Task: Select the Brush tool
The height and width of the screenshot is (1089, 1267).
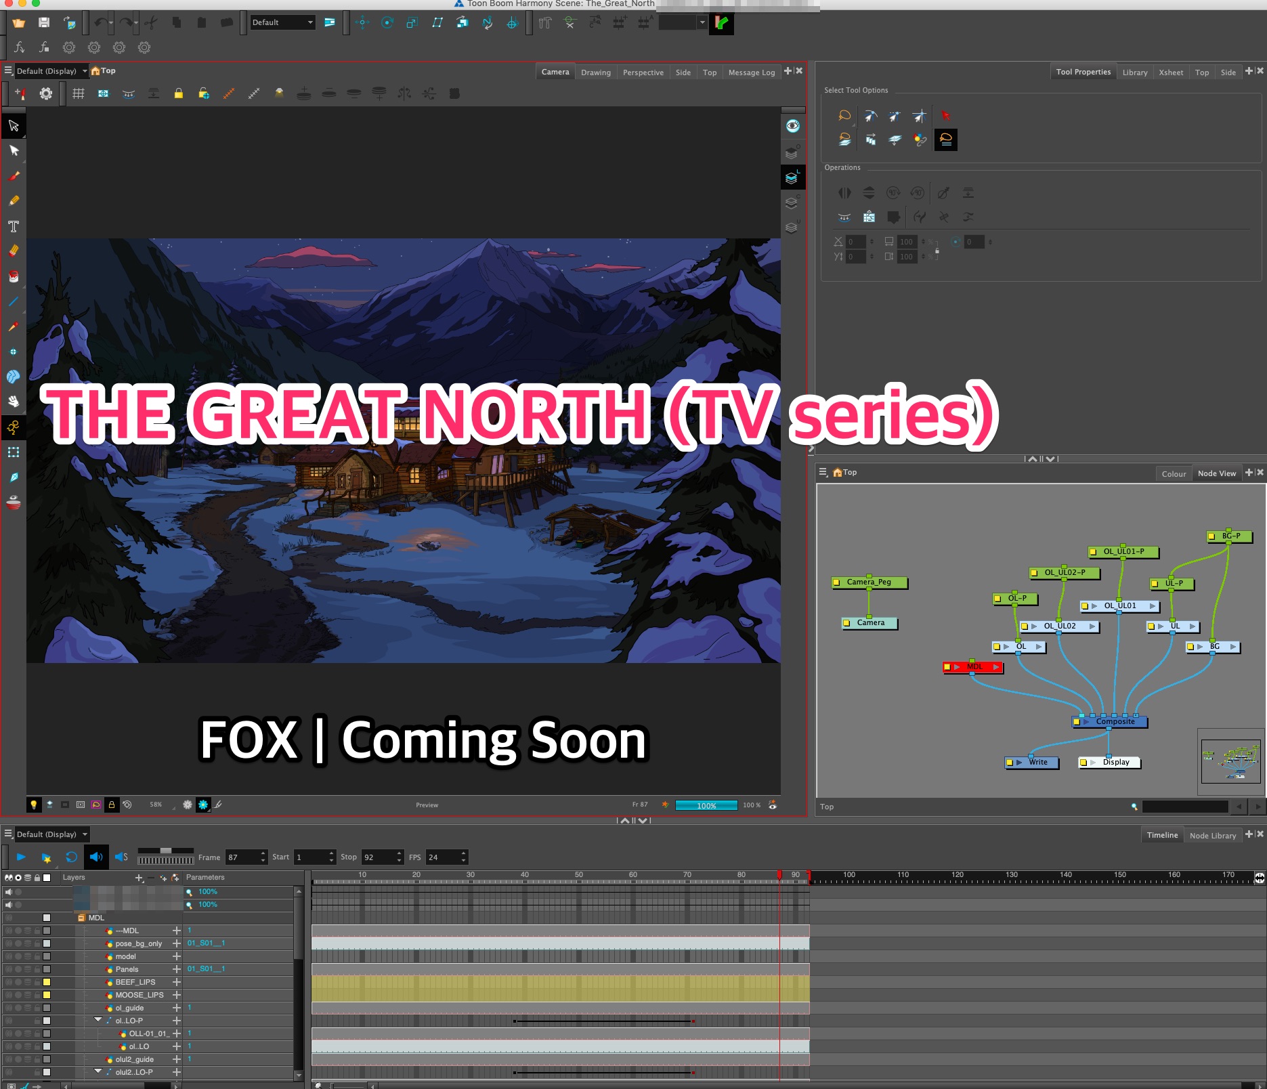Action: [x=14, y=176]
